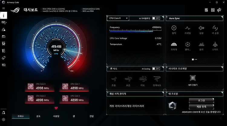Click the 제품 등록 product registration button
227x126 pixels.
pyautogui.click(x=201, y=107)
